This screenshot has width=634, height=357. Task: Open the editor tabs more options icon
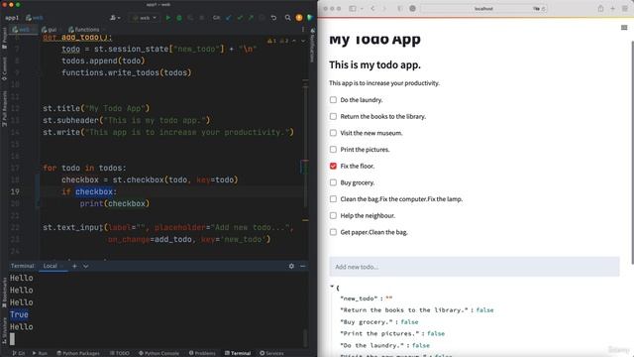pos(303,30)
